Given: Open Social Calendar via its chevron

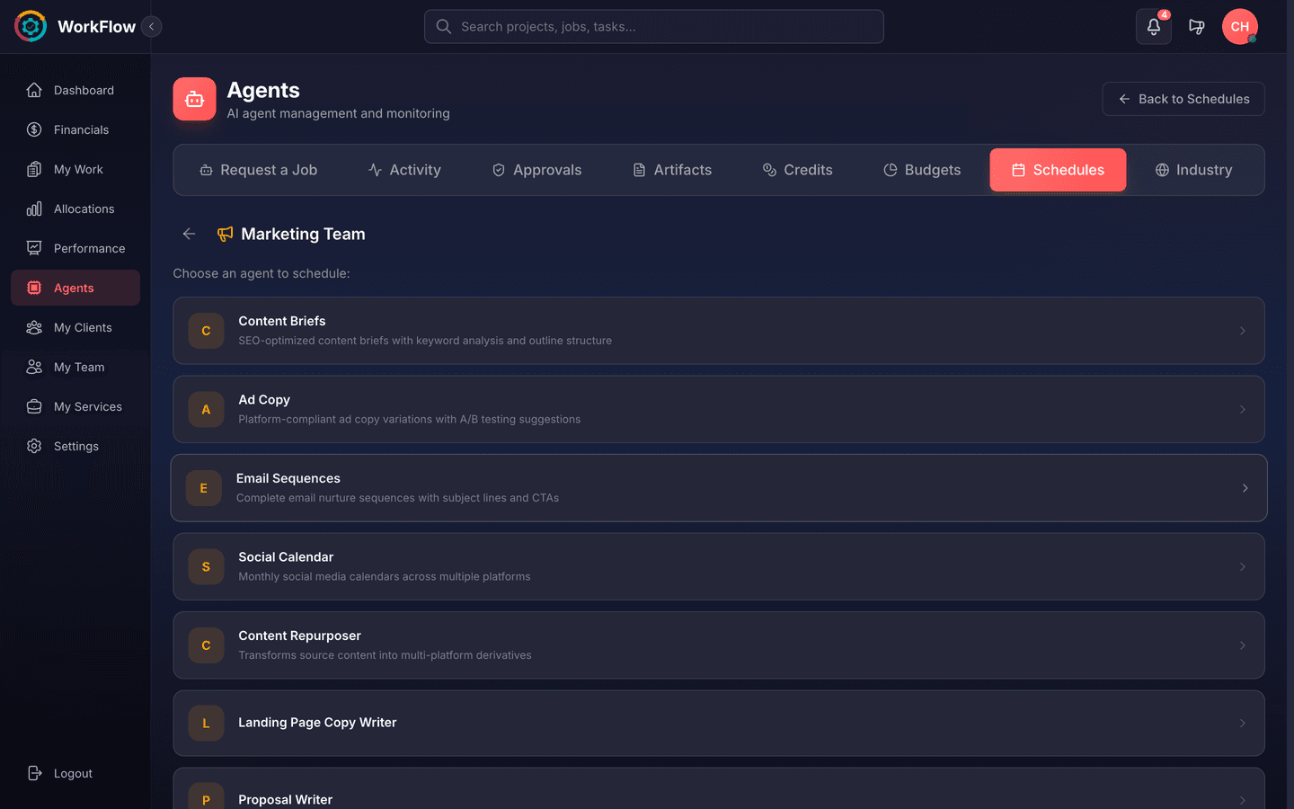Looking at the screenshot, I should pos(1243,566).
